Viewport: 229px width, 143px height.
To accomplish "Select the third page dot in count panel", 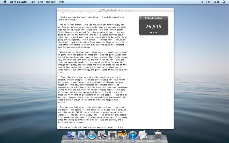I will [156, 33].
